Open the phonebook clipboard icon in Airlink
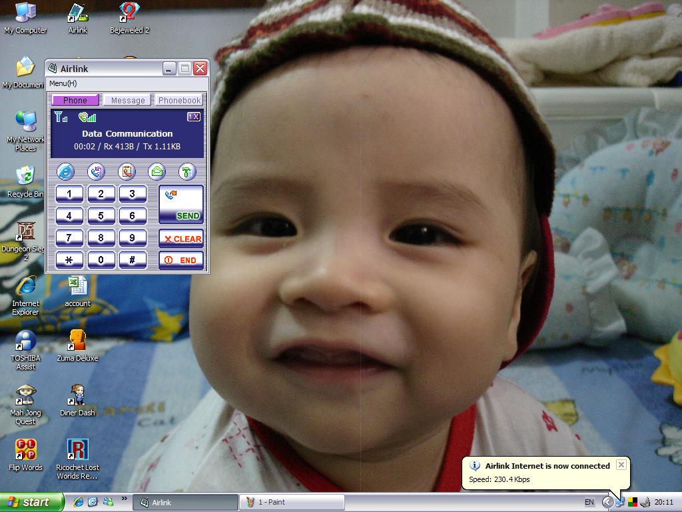Image resolution: width=682 pixels, height=512 pixels. coord(127,172)
